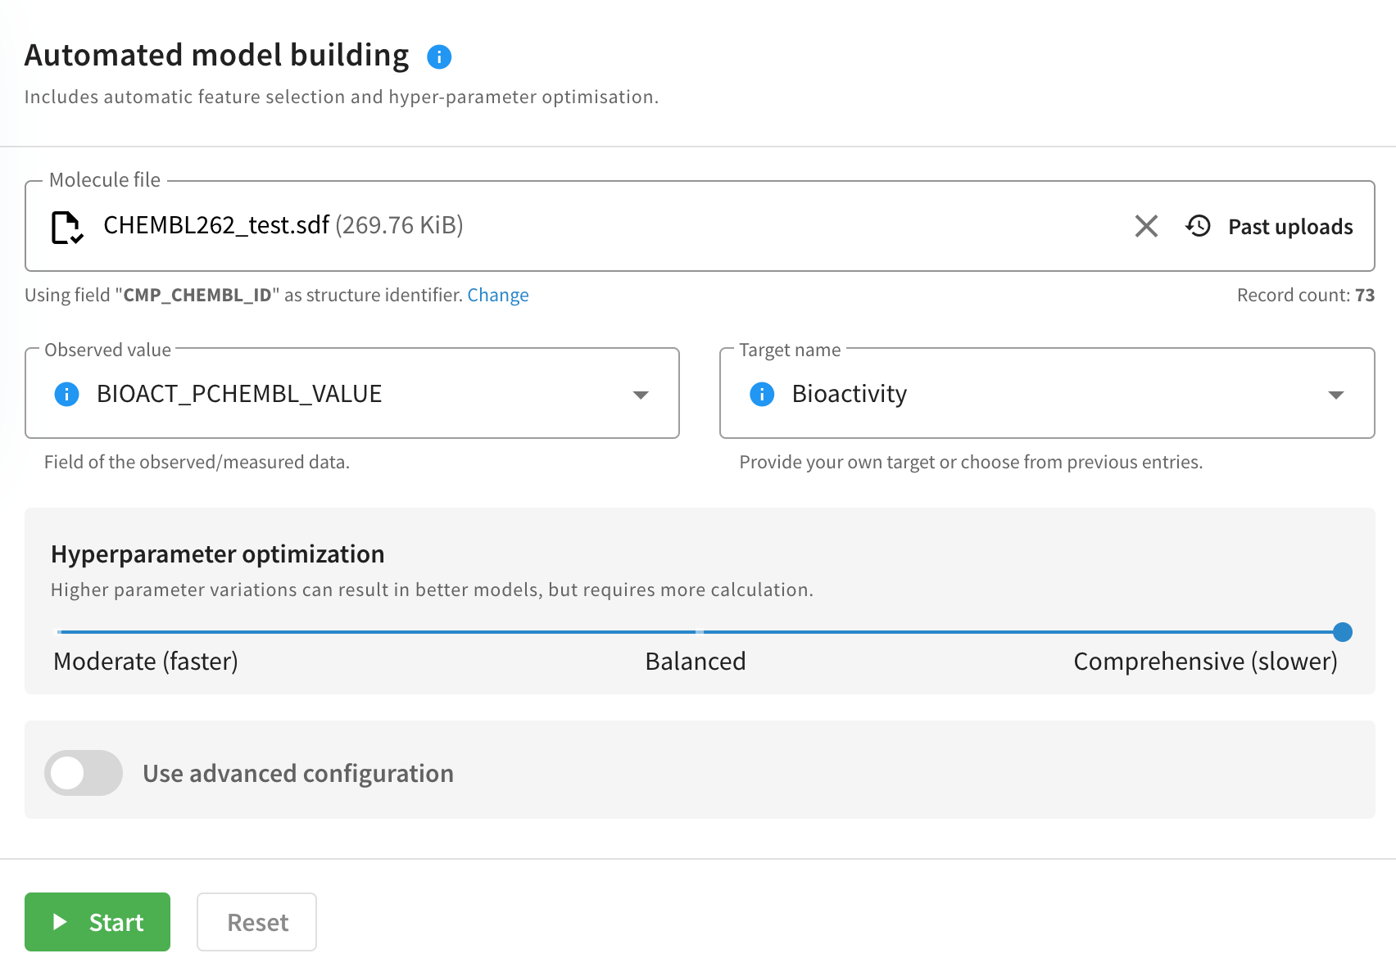
Task: Click the slider handle at Comprehensive
Action: pyautogui.click(x=1342, y=632)
